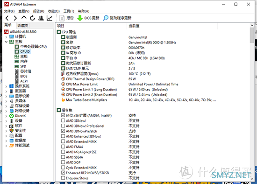This screenshot has height=184, width=257.
Task: Click the ACPI chip icon
Action: click(17, 81)
